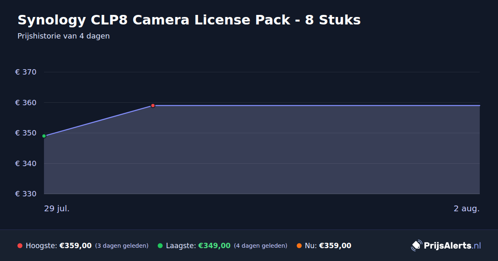The height and width of the screenshot is (261, 498).
Task: Select the green lowest-price marker on chart
Action: click(x=44, y=136)
